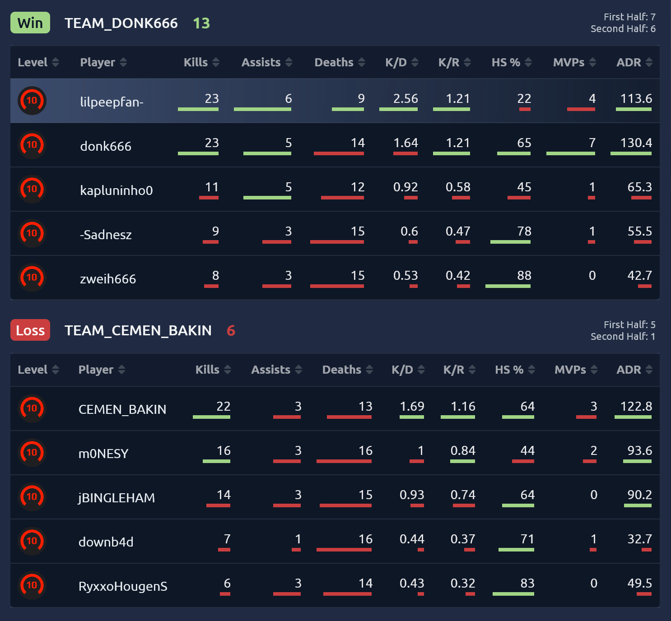This screenshot has height=621, width=671.
Task: Click downb4d level 10 badge icon
Action: pos(32,541)
